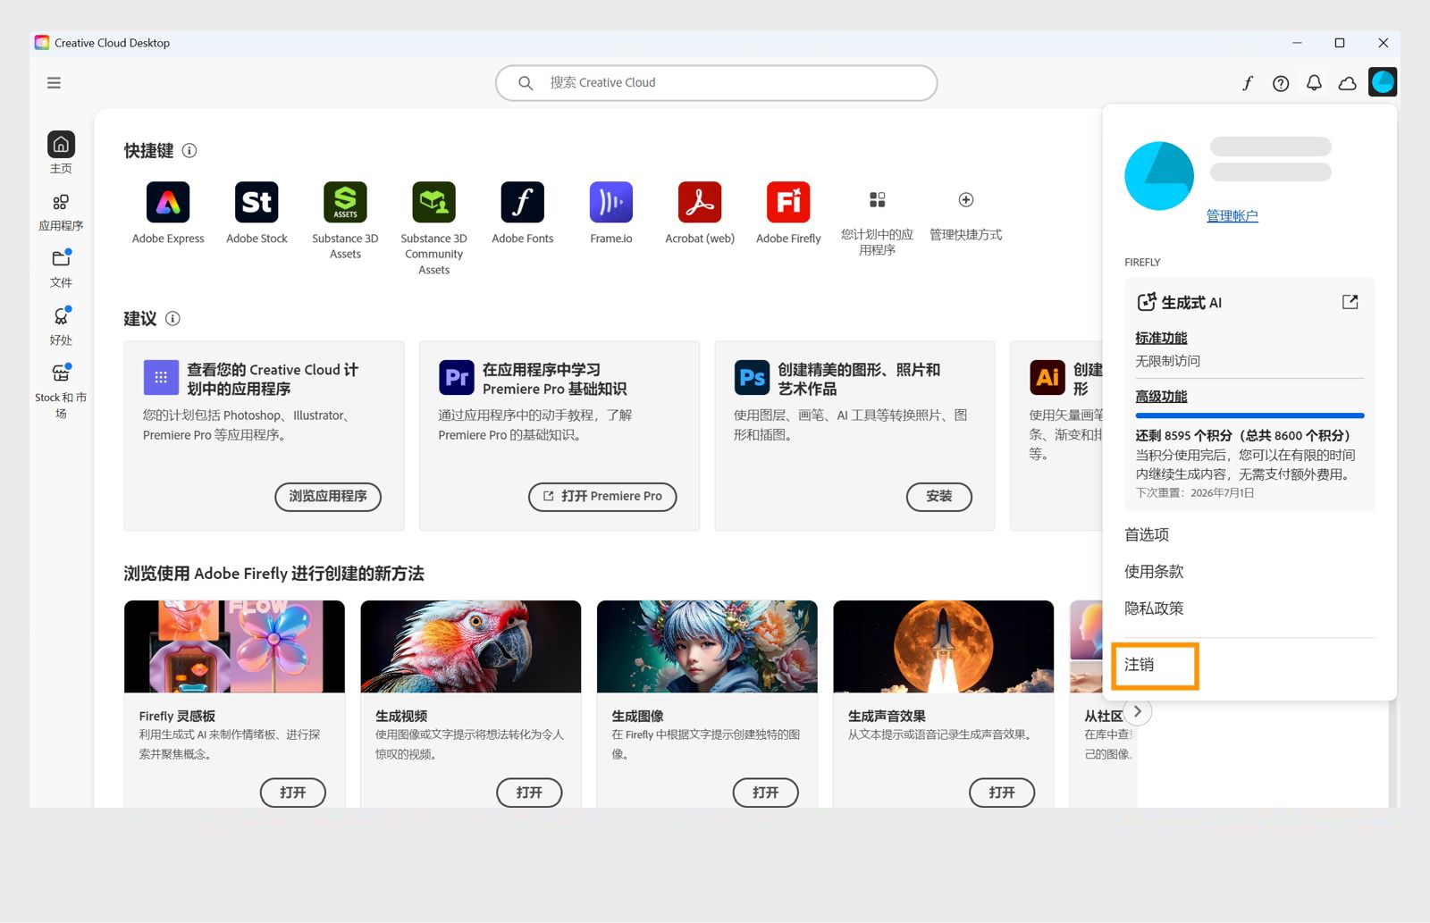This screenshot has width=1430, height=923.
Task: Click the account avatar in header
Action: click(1383, 82)
